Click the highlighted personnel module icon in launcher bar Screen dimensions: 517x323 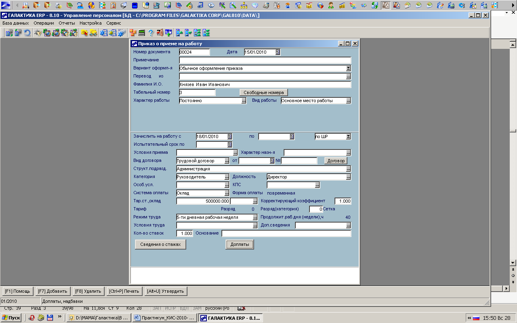click(386, 5)
